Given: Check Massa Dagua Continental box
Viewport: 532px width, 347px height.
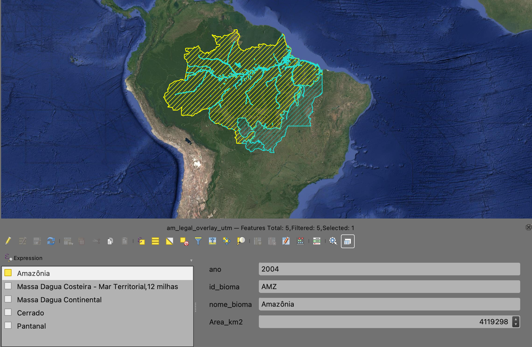Looking at the screenshot, I should [8, 299].
